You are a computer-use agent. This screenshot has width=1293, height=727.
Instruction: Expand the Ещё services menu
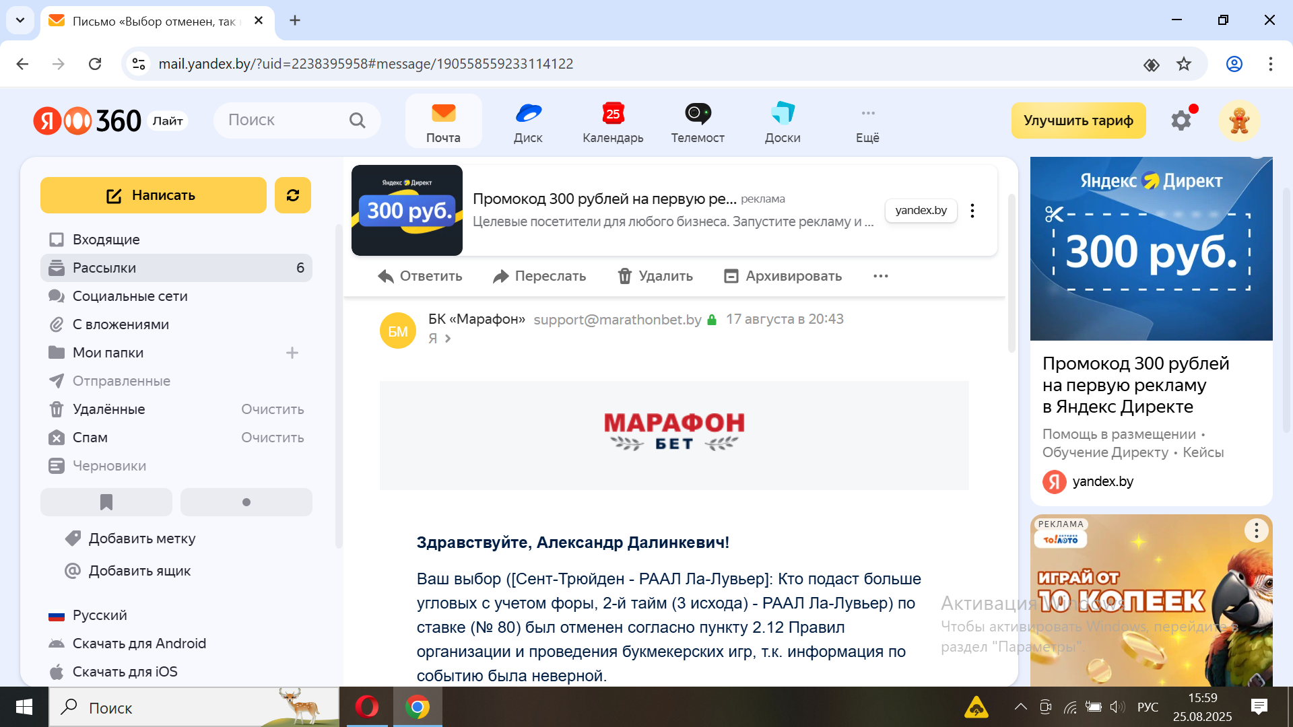tap(867, 122)
